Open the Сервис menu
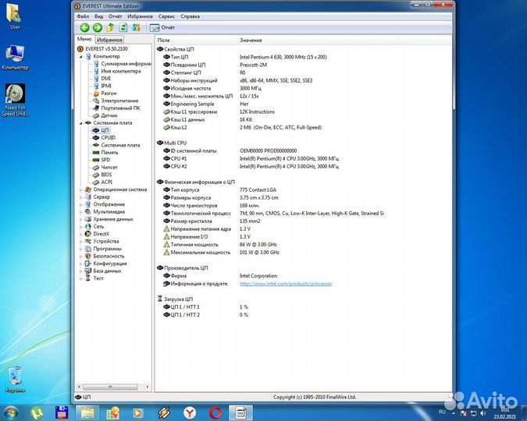Viewport: 527px width, 421px height. [x=166, y=16]
